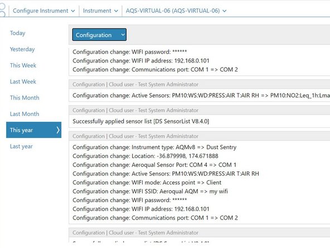Filter entries to Last Month

[x=25, y=114]
